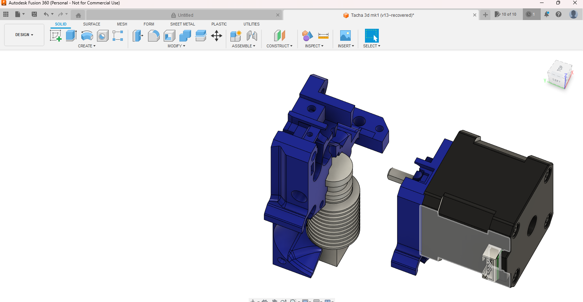This screenshot has width=583, height=302.
Task: Click the Joint tool icon
Action: (252, 36)
